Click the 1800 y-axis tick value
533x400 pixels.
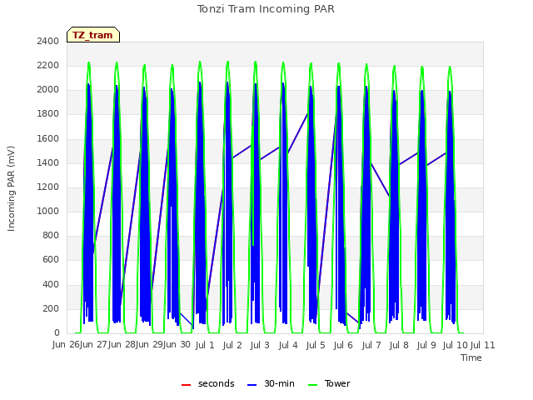click(x=48, y=114)
